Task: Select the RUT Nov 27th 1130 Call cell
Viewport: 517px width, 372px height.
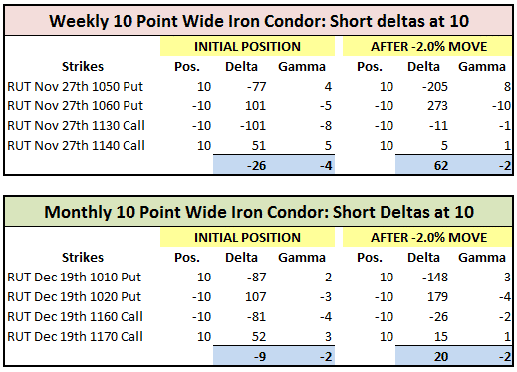Action: [76, 126]
